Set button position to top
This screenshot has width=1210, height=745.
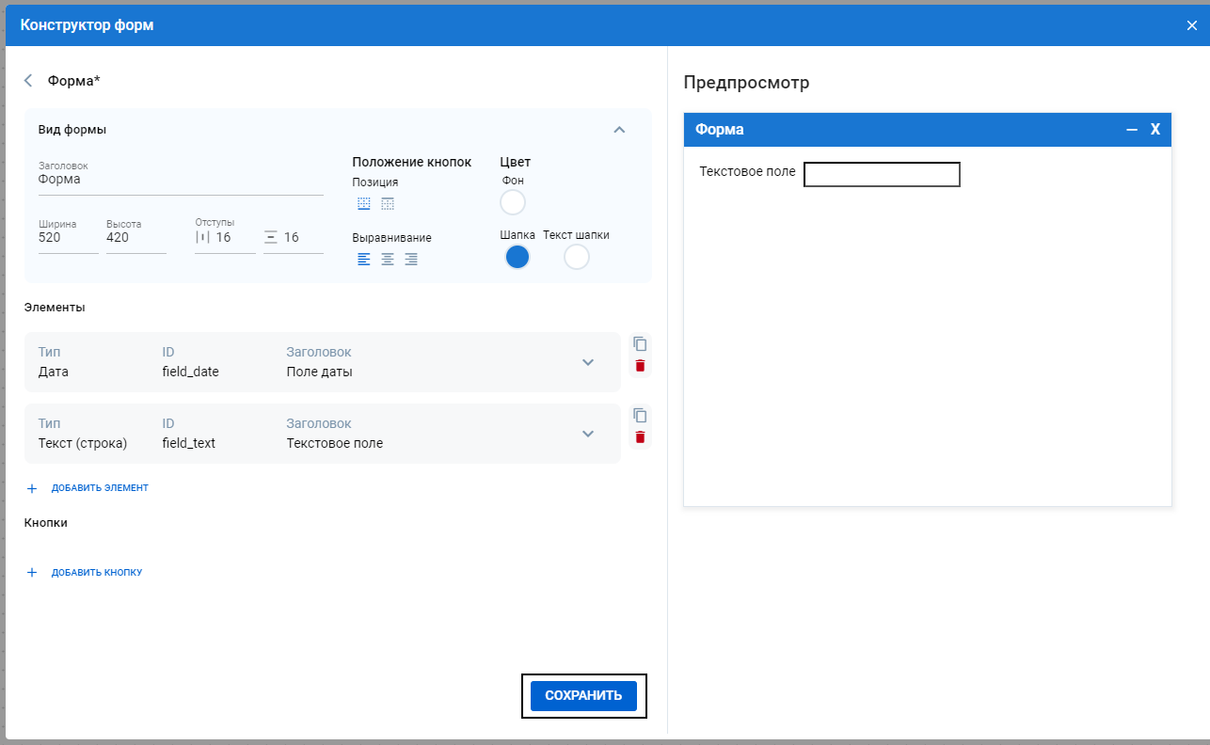[x=388, y=204]
